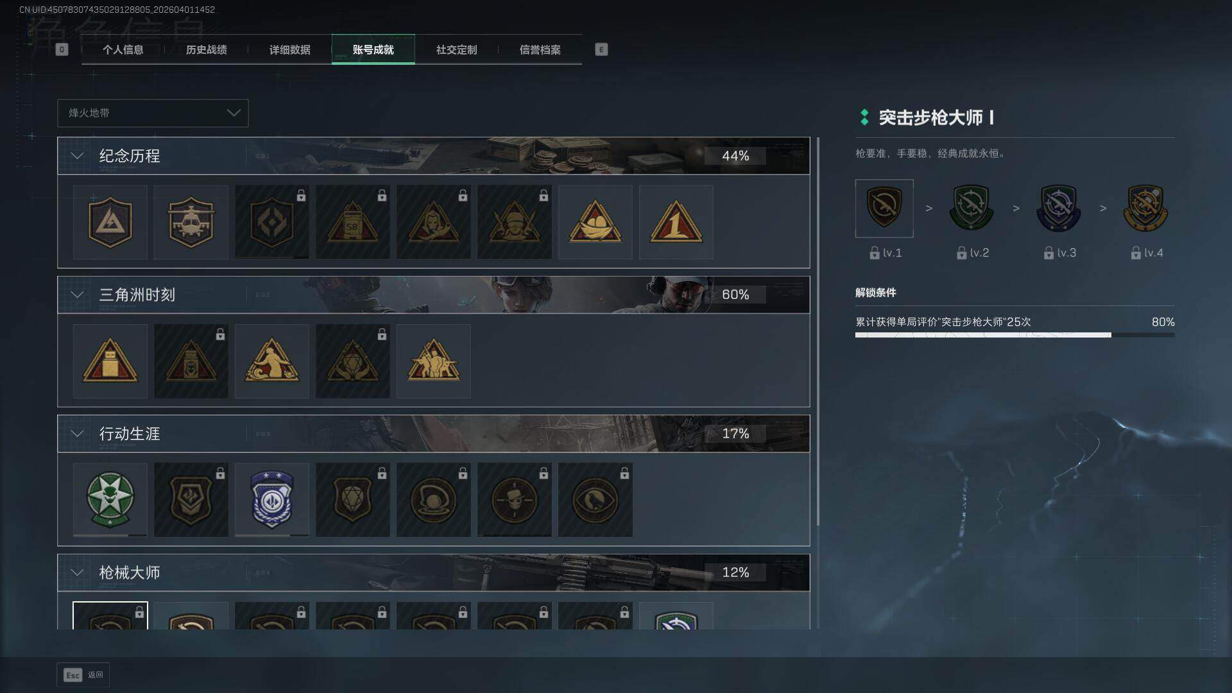This screenshot has width=1232, height=693.
Task: Click the E next-tab key button
Action: click(601, 49)
